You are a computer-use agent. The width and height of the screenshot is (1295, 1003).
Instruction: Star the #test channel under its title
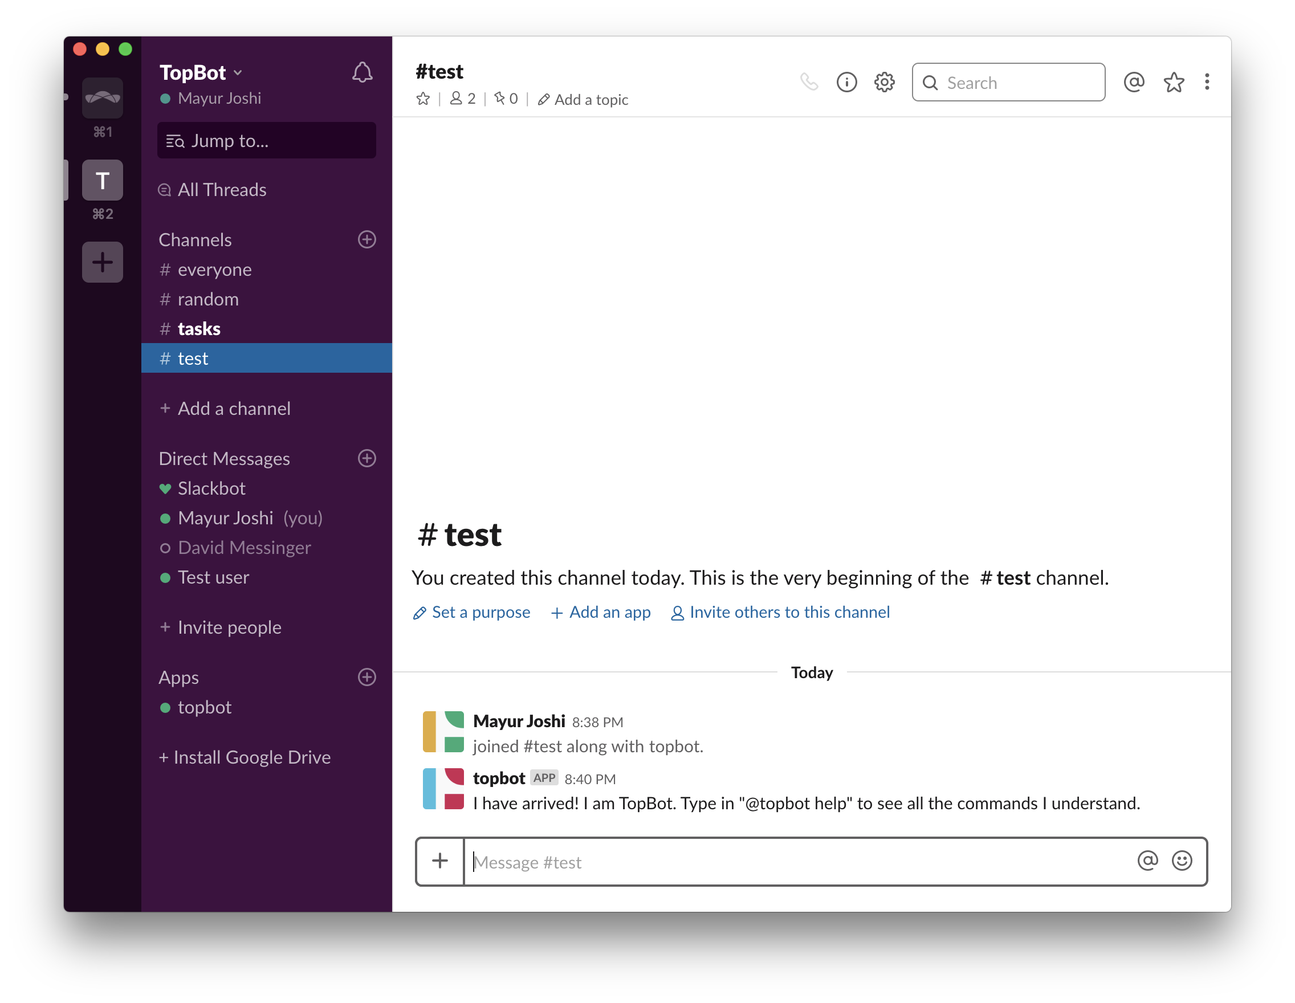pyautogui.click(x=423, y=99)
